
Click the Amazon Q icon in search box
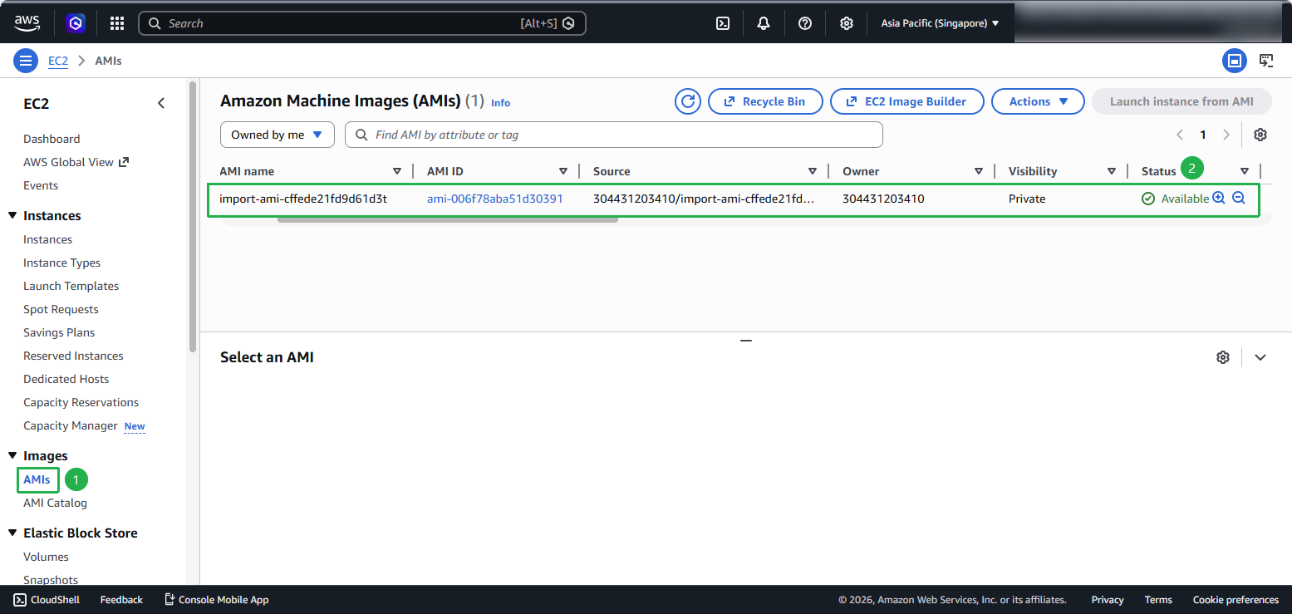click(568, 23)
